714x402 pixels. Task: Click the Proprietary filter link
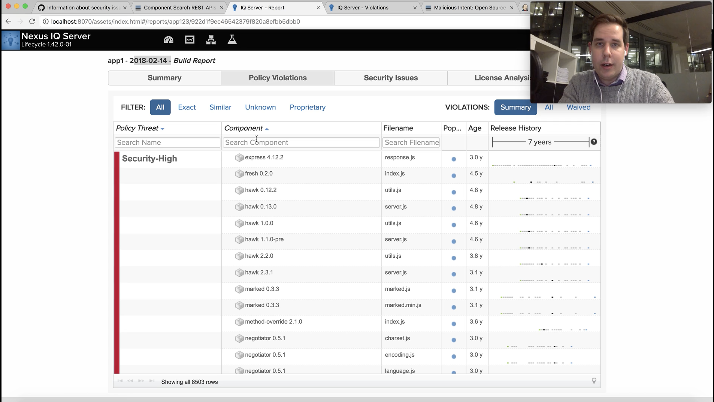coord(308,107)
